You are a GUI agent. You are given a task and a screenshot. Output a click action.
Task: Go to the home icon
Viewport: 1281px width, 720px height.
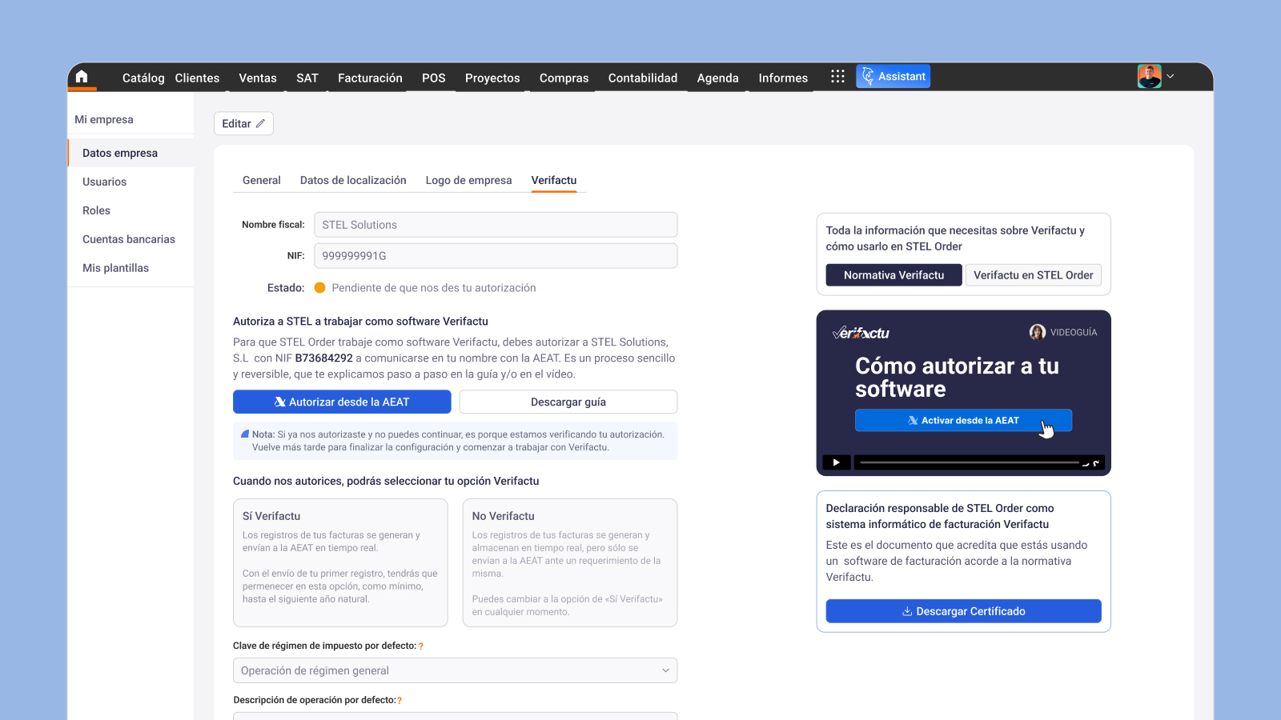[82, 77]
